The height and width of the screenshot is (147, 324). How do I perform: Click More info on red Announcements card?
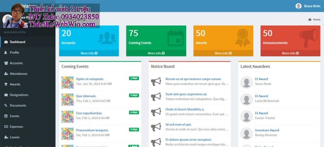click(290, 53)
